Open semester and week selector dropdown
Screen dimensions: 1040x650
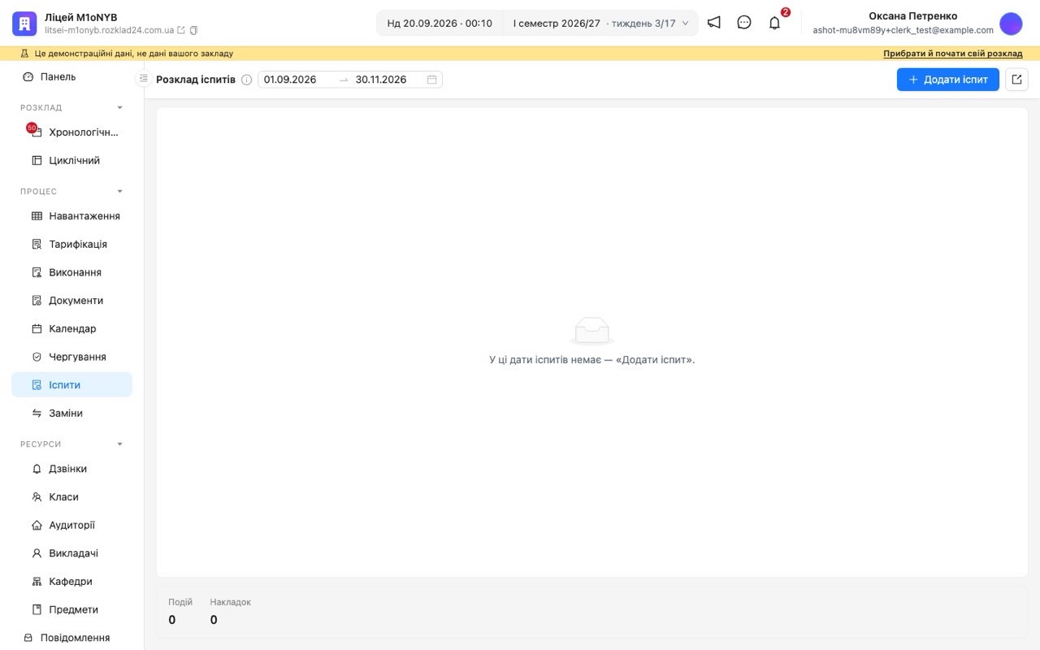tap(600, 23)
